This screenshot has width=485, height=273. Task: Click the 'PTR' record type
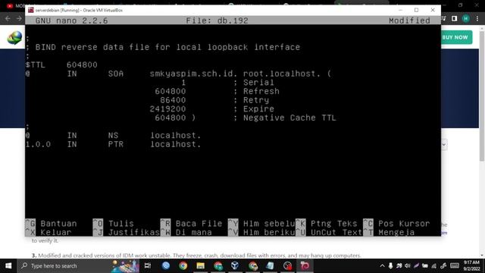coord(116,144)
